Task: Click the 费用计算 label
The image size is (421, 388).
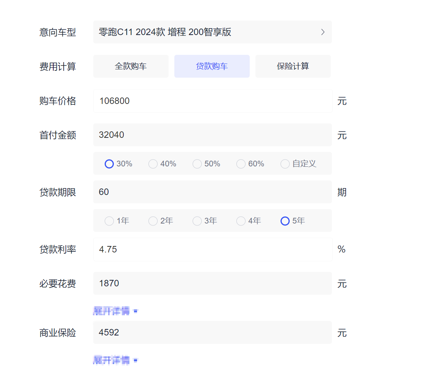Action: coord(58,67)
